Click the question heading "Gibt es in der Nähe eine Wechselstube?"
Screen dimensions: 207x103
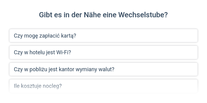click(x=103, y=15)
